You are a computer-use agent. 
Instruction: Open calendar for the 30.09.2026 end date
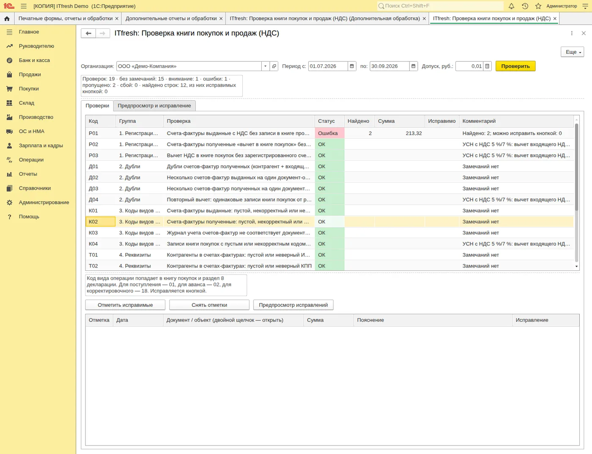(414, 66)
